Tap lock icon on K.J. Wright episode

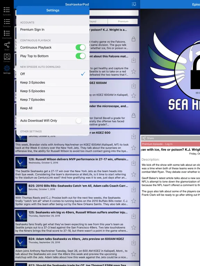point(133,39)
